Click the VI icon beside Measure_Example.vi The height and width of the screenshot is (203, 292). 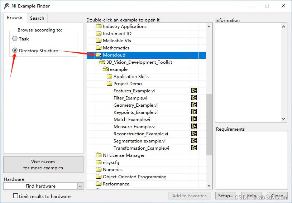194,126
